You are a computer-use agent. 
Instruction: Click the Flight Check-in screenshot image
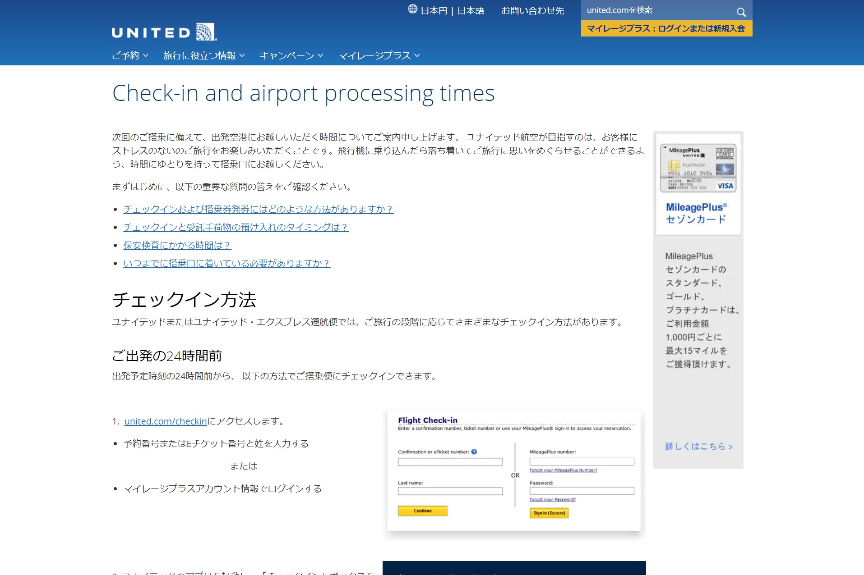click(x=514, y=473)
